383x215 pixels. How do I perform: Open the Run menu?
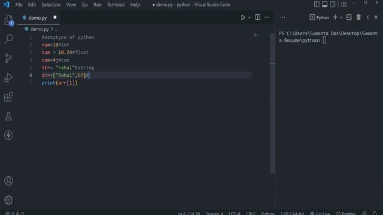pos(97,5)
